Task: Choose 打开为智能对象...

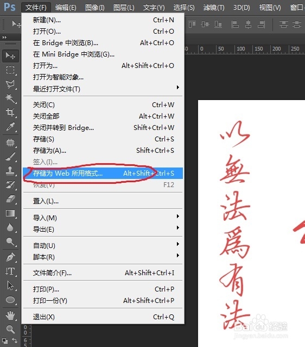Action: click(103, 77)
